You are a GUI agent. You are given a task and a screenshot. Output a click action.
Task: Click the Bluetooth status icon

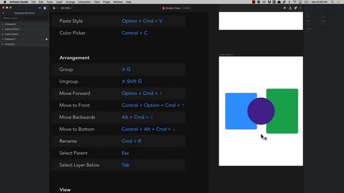[x=289, y=2]
